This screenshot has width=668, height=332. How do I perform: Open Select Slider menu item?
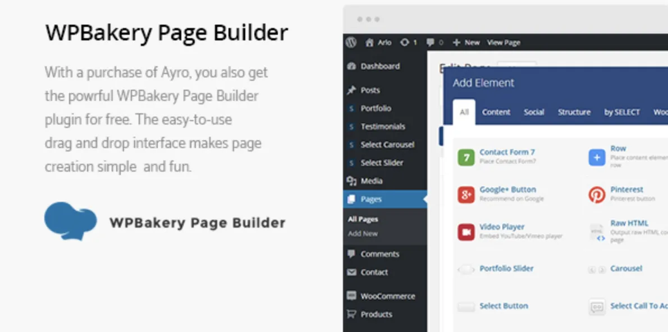click(382, 163)
